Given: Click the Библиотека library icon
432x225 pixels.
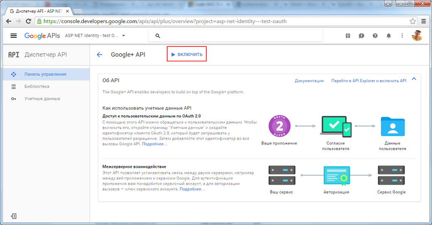Looking at the screenshot, I should (x=13, y=87).
